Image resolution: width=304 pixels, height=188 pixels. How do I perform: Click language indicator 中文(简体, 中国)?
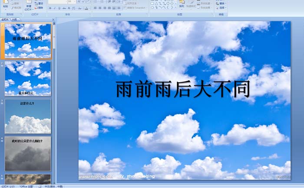click(x=54, y=186)
